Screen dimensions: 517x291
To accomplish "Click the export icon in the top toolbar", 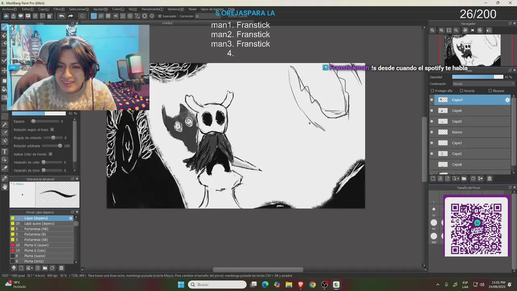I will coord(13,16).
